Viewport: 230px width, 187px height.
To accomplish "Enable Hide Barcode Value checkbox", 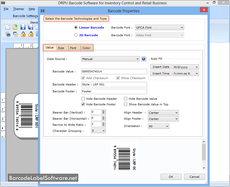I will tap(125, 99).
